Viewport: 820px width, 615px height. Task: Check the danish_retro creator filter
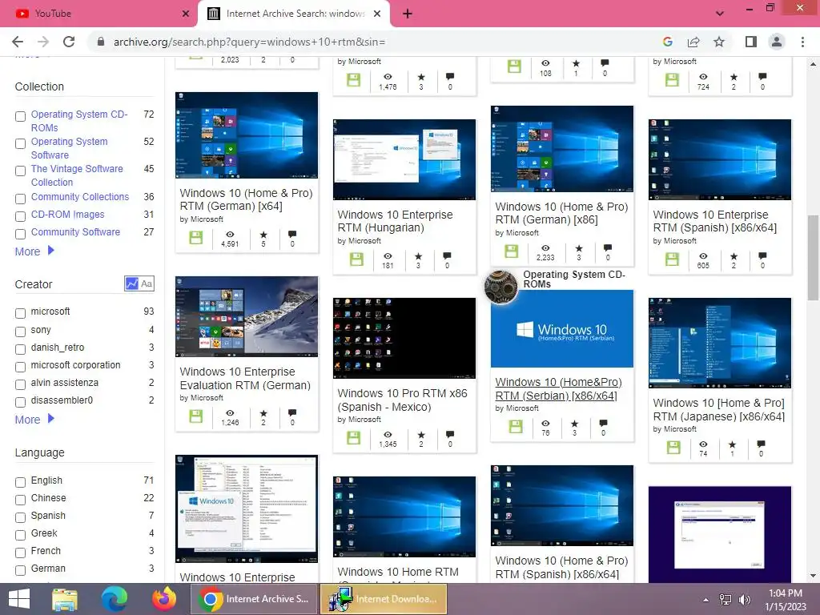20,349
